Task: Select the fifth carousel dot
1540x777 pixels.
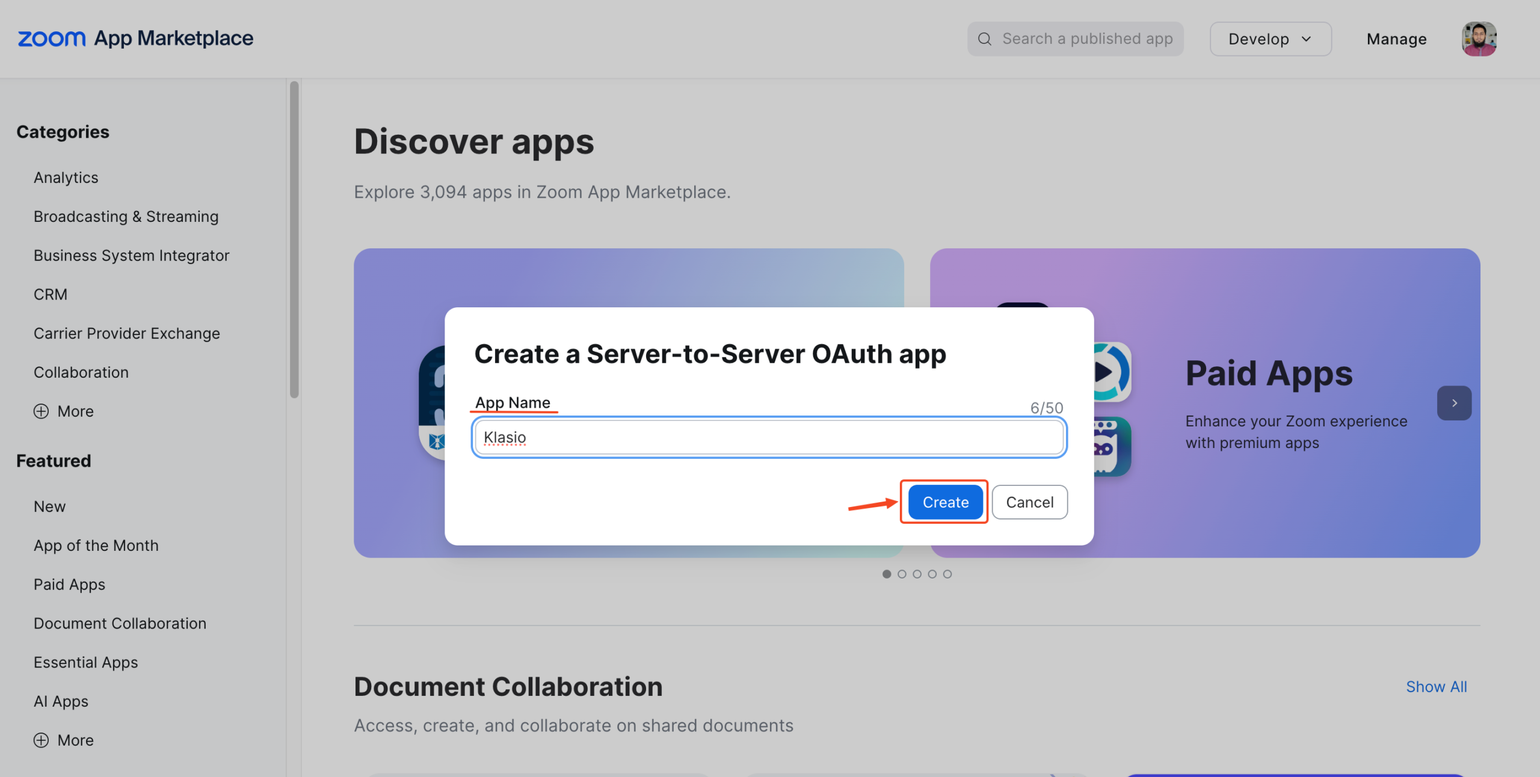Action: click(x=947, y=574)
